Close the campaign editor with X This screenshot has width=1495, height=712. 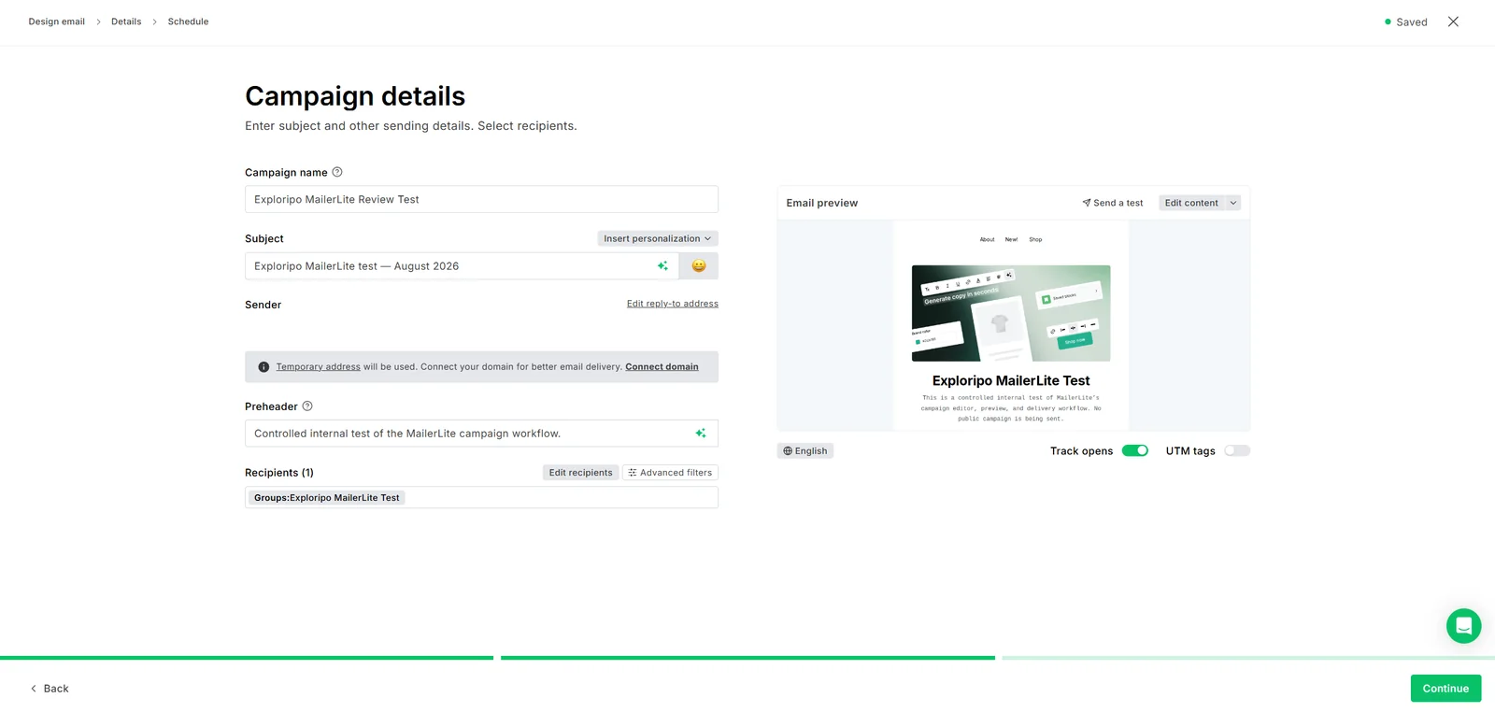point(1453,21)
